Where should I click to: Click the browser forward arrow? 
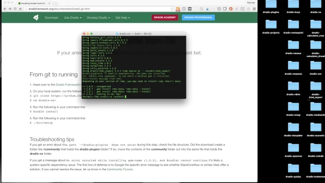[x=10, y=9]
